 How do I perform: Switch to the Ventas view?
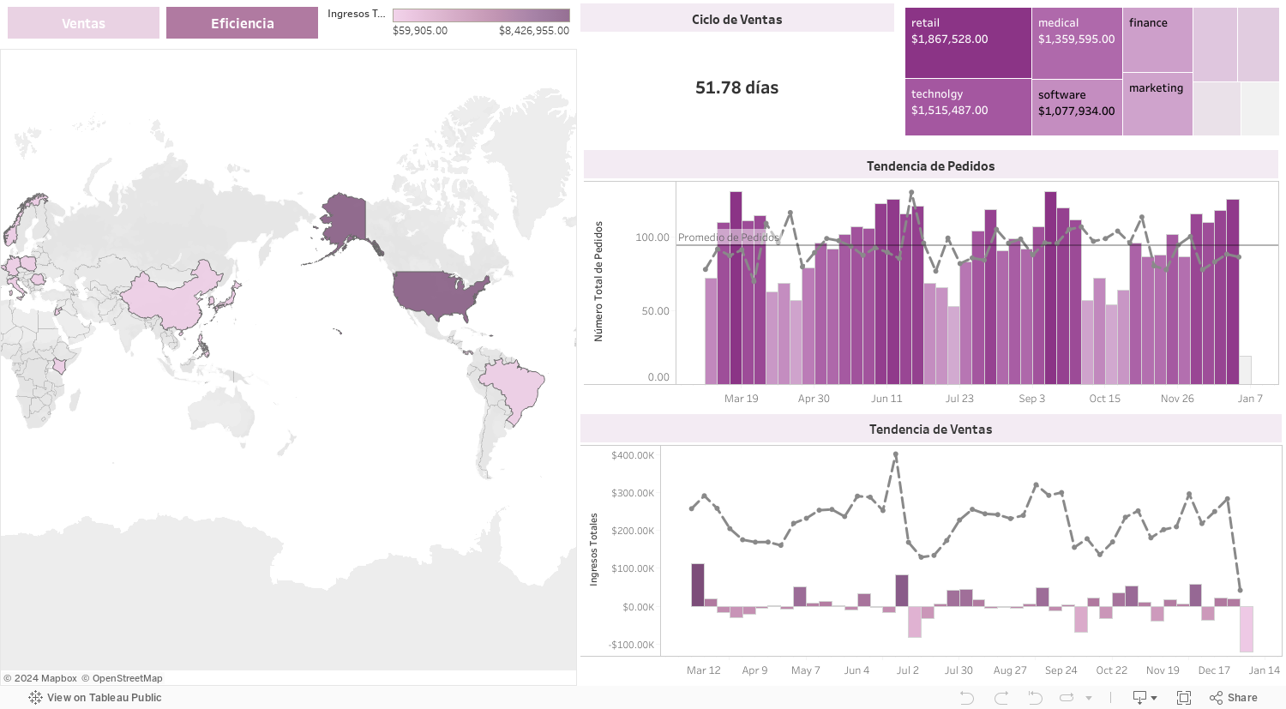pos(83,23)
